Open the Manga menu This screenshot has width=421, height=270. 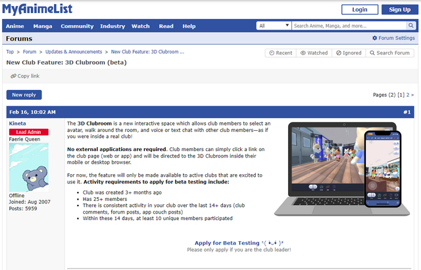43,26
